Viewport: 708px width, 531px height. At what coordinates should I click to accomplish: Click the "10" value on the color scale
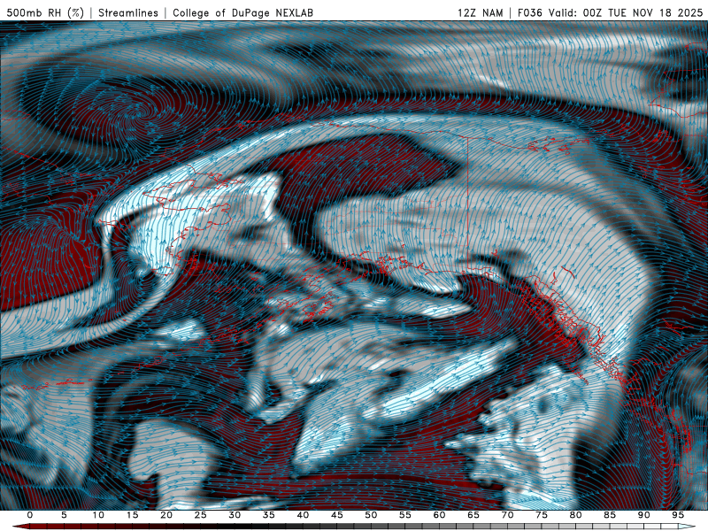tap(98, 515)
